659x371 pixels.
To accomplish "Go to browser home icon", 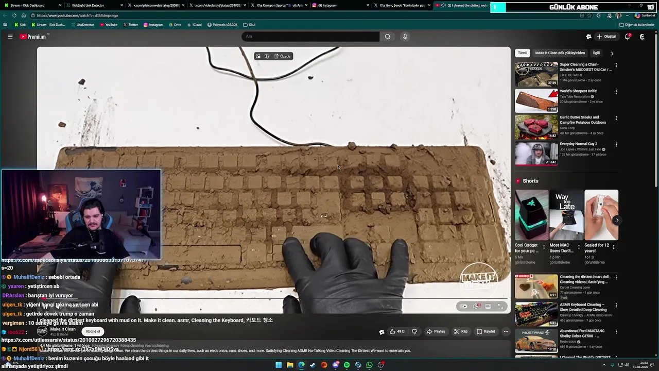I will [x=23, y=15].
